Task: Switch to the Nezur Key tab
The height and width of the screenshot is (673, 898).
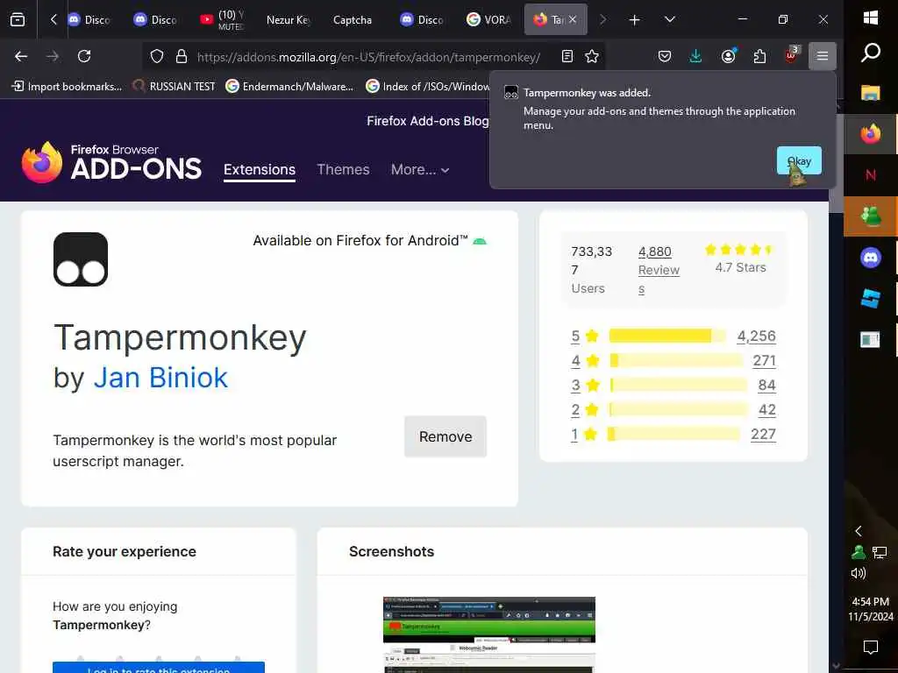Action: coord(288,20)
